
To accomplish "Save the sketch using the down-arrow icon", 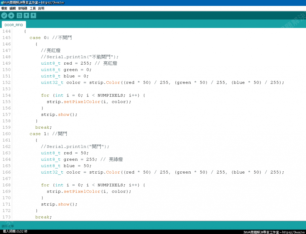I will click(33, 15).
